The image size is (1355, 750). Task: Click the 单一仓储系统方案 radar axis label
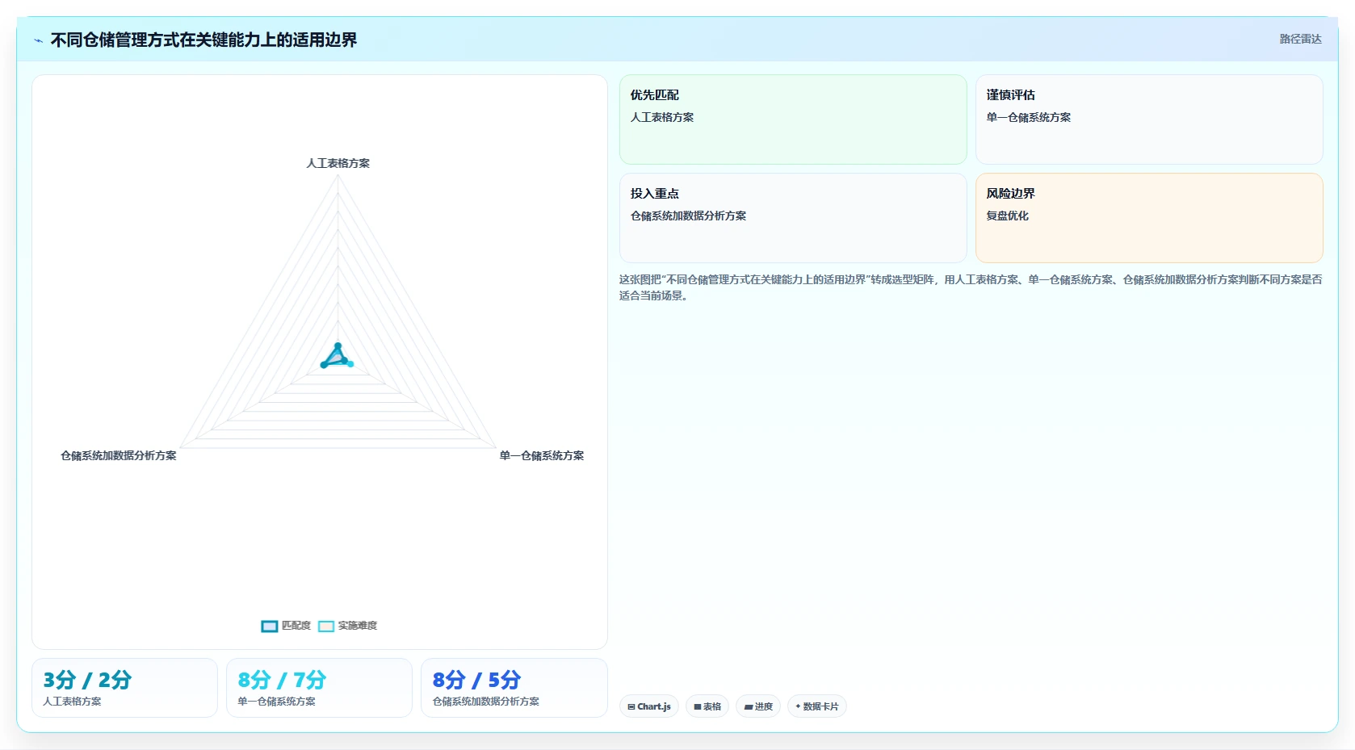(x=542, y=455)
